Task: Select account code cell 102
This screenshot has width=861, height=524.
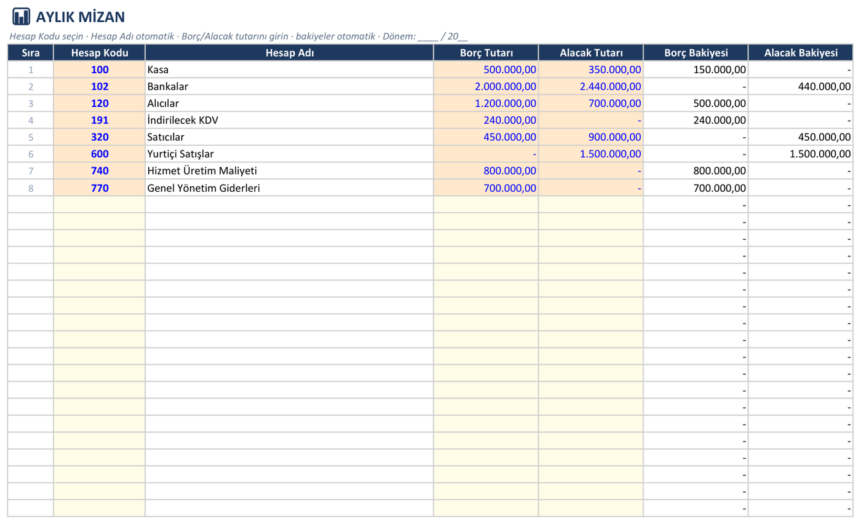Action: click(100, 87)
